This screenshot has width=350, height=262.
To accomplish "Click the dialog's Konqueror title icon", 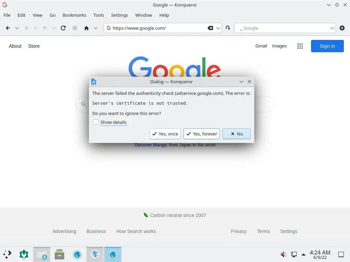I will coord(94,82).
